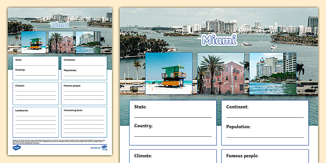The image size is (326, 163).
Task: Open the visit twinkl.com link
Action: tap(94, 148)
